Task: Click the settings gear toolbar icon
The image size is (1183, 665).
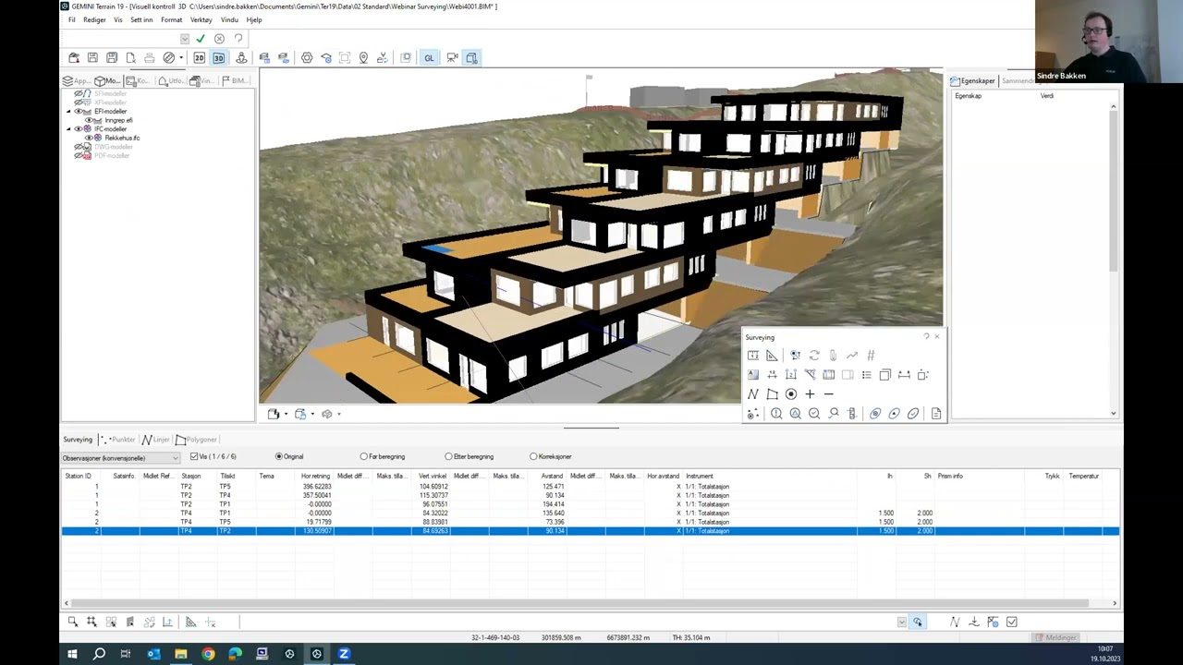Action: (307, 57)
